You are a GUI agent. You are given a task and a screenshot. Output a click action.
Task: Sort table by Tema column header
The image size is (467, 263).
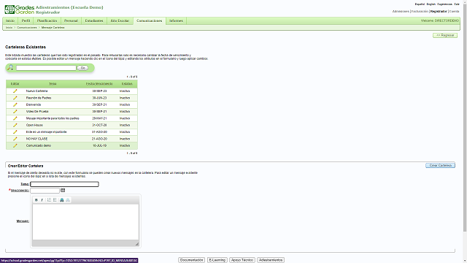[53, 84]
